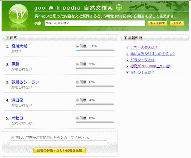This screenshot has width=191, height=158.
Task: Click bullet icon beside 世界一の美人は？ link
Action: point(127,48)
